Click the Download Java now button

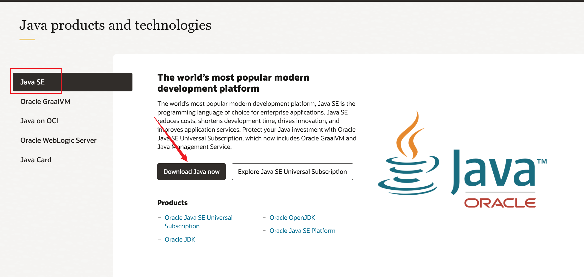pyautogui.click(x=192, y=171)
